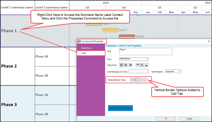Select bottom vertical text alignment
Viewport: 212px width, 122px height.
[x=146, y=65]
